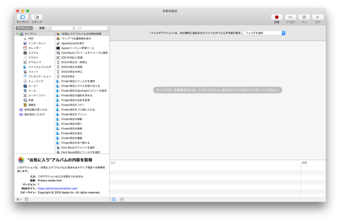Click the 名前 search field
The height and width of the screenshot is (222, 340).
(79, 28)
